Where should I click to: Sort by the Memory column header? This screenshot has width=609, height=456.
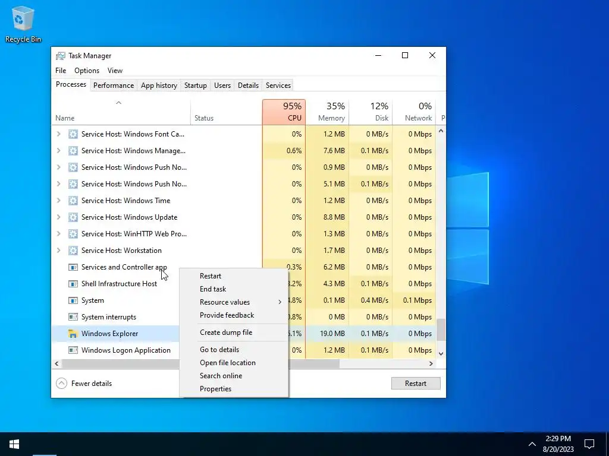point(328,112)
